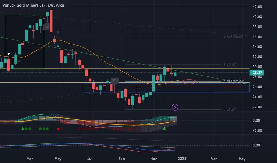Image resolution: width=277 pixels, height=163 pixels.
Task: Click the Jul label on time axis
Action: tap(90, 159)
